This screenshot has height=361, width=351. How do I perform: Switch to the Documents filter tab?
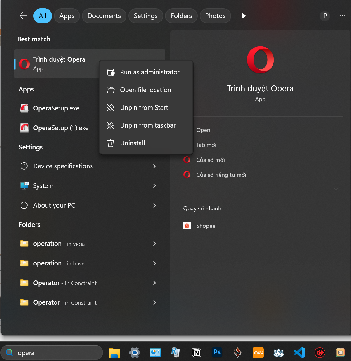(x=104, y=16)
